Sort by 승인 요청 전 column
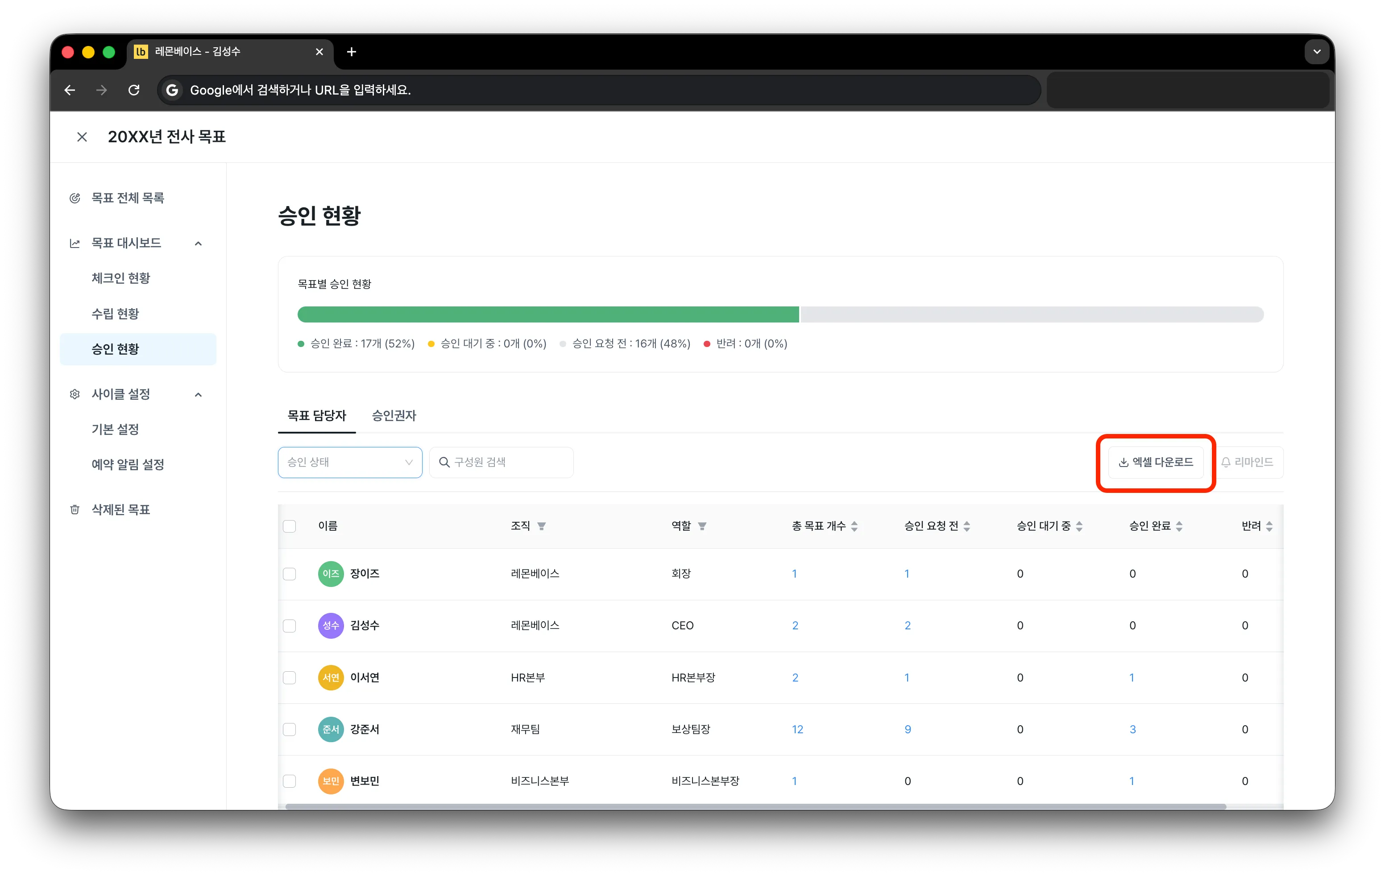Image resolution: width=1385 pixels, height=876 pixels. 966,526
